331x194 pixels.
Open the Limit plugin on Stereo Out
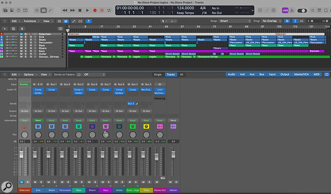tap(160, 90)
